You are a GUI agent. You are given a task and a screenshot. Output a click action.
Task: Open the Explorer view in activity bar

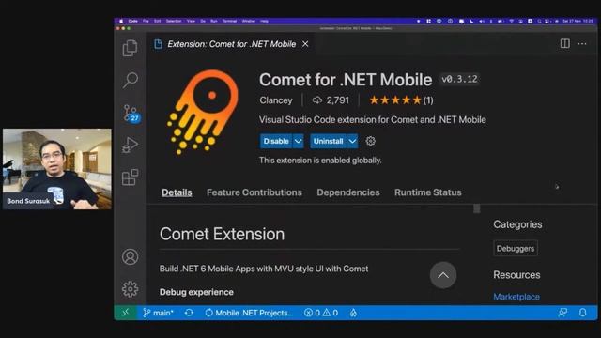(130, 48)
